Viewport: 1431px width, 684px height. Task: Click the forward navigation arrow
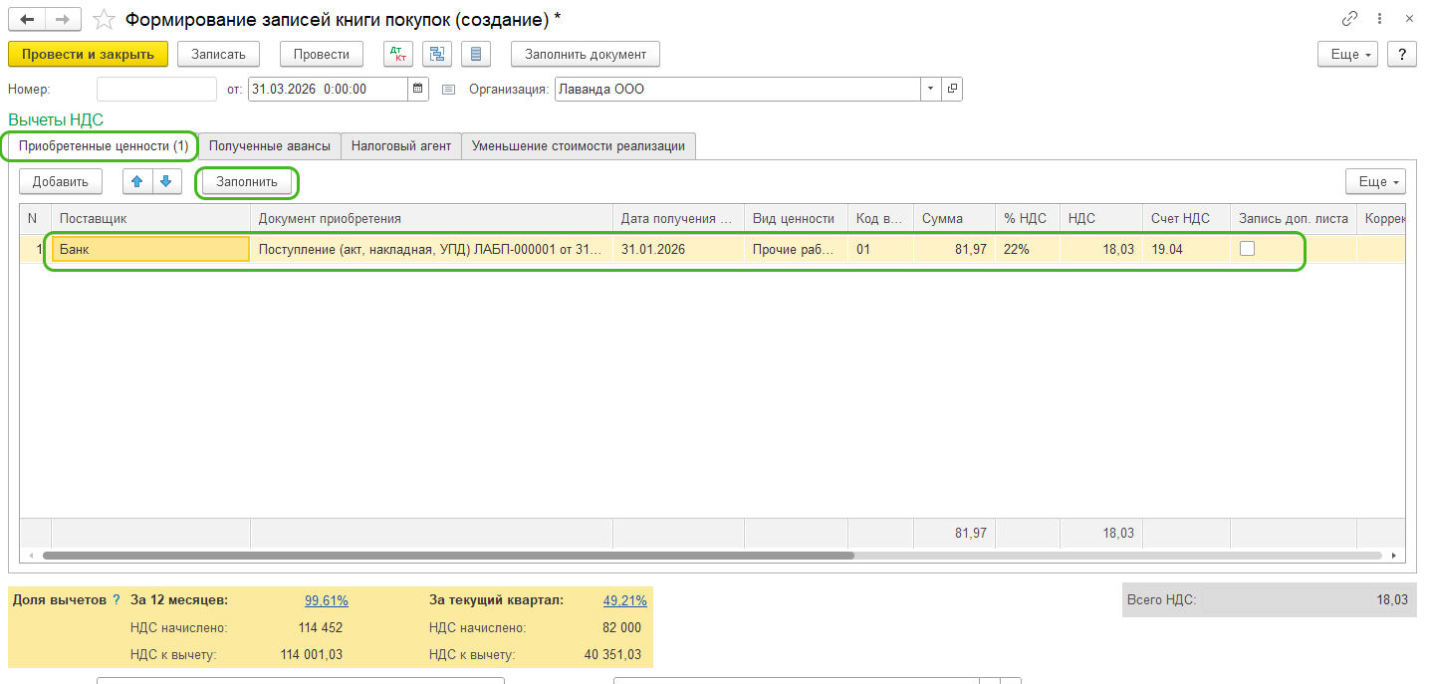(x=62, y=19)
